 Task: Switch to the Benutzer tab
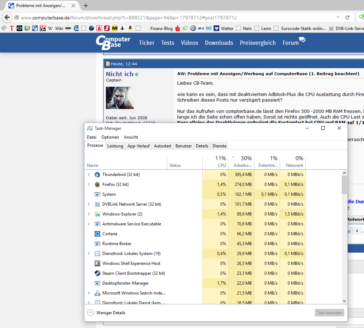184,146
